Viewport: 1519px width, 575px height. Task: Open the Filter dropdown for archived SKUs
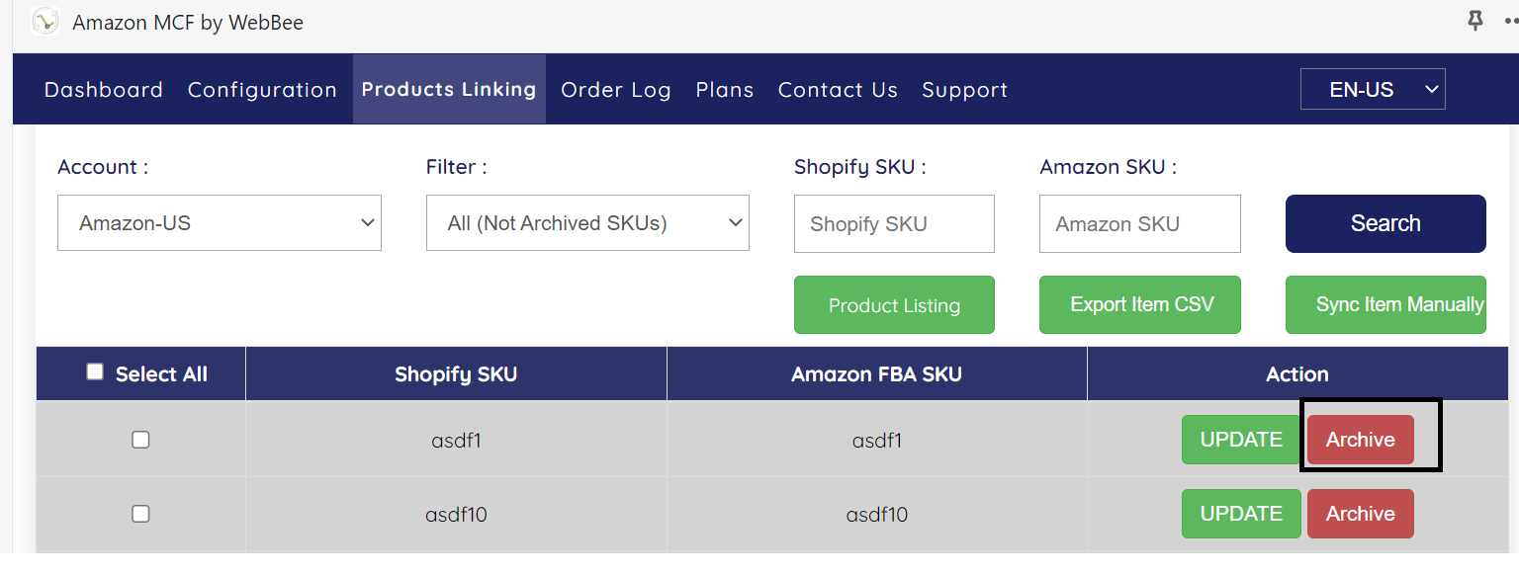587,223
